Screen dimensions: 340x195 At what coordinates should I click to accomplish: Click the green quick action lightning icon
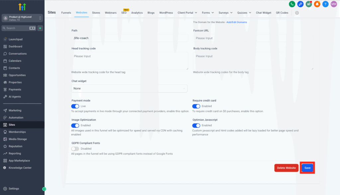(x=40, y=28)
